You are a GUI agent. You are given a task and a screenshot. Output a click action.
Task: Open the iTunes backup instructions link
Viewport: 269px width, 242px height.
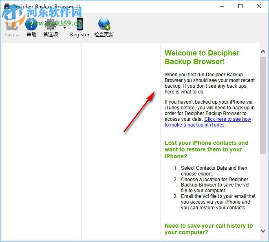pos(208,122)
